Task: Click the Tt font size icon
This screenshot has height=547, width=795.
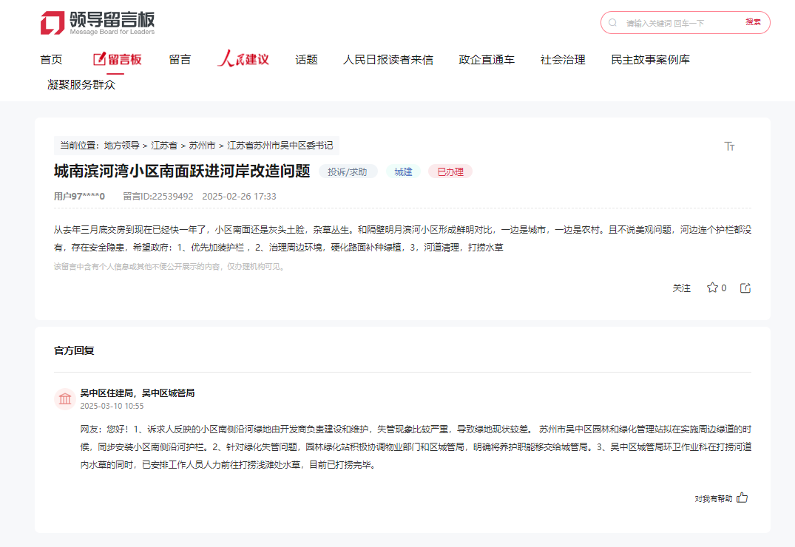Action: tap(730, 146)
